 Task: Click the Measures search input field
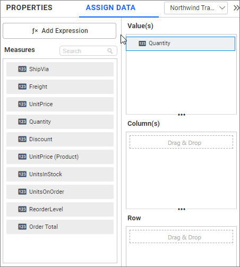tap(88, 51)
